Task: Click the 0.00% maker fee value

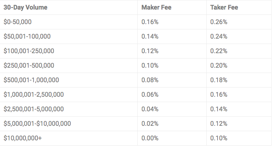Action: point(150,138)
